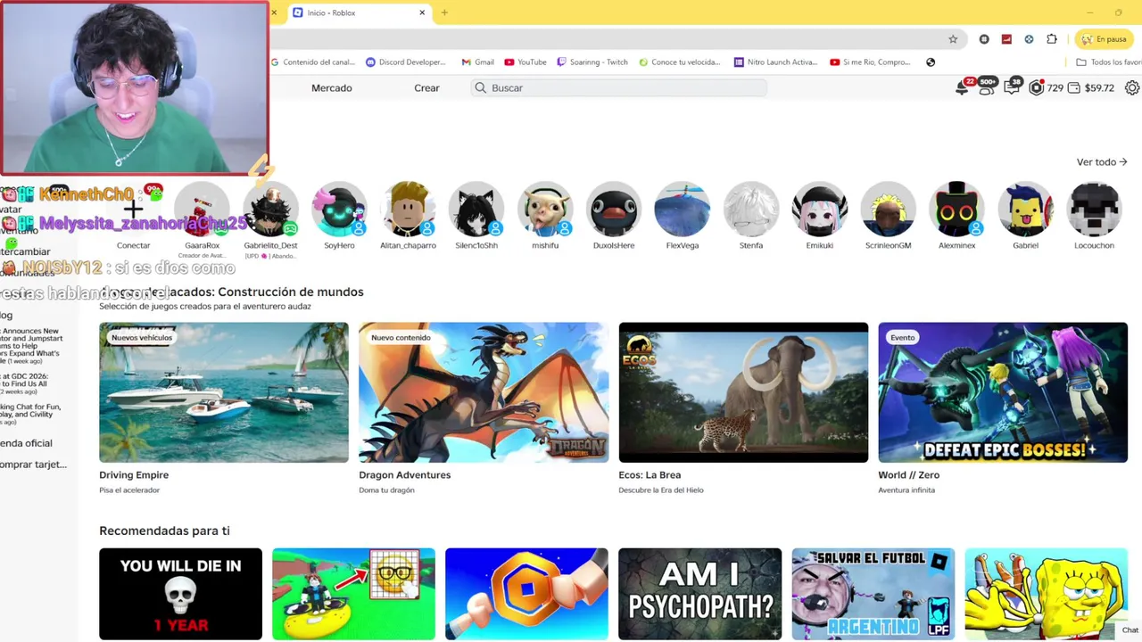Open the Contenido del canal bookmark
This screenshot has height=642, width=1142.
pyautogui.click(x=312, y=62)
